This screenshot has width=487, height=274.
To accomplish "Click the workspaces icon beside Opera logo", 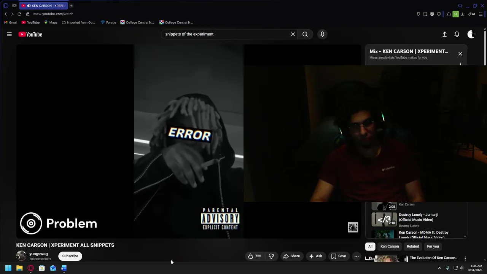I will [14, 6].
